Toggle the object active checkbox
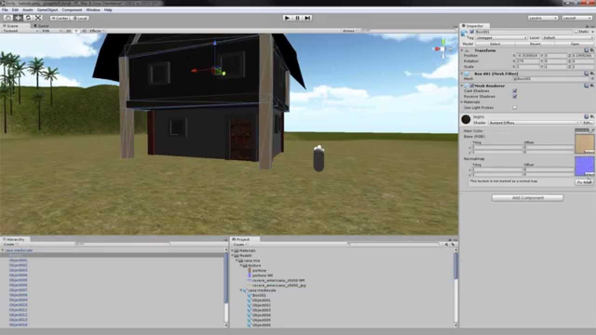The image size is (596, 335). [472, 32]
